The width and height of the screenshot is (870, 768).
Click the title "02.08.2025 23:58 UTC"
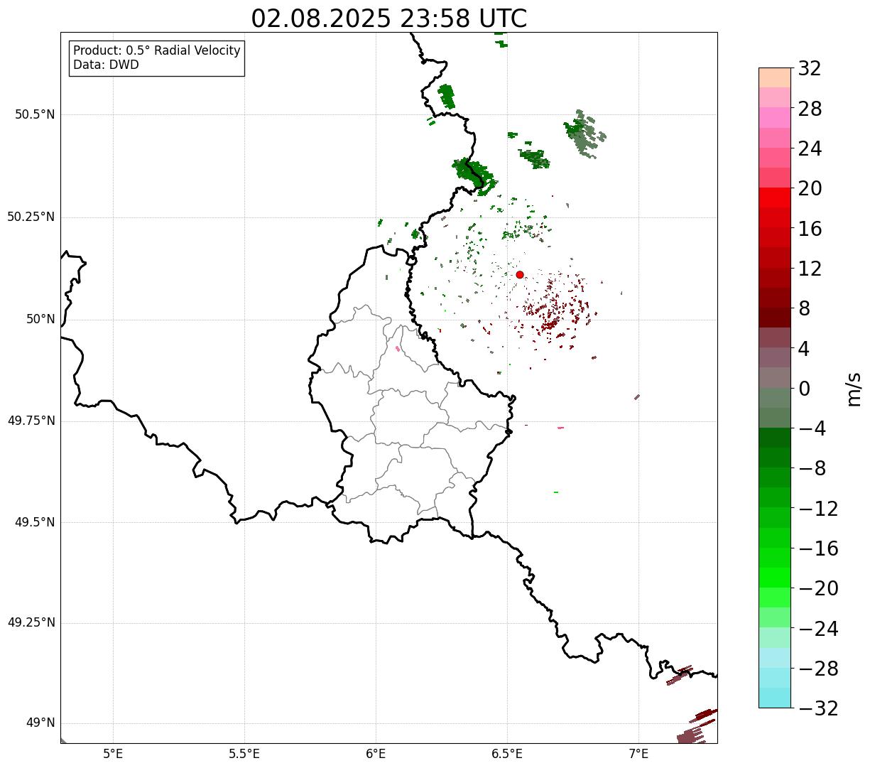pyautogui.click(x=389, y=18)
